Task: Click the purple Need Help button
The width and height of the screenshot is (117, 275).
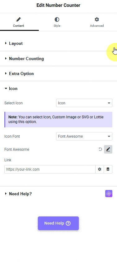Action: tap(58, 223)
